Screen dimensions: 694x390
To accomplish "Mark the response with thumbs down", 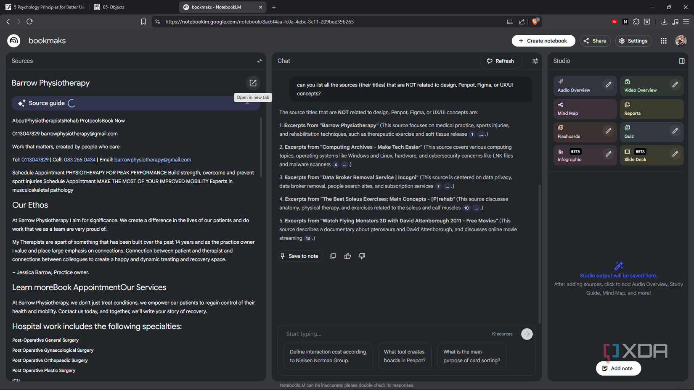I will tap(362, 256).
